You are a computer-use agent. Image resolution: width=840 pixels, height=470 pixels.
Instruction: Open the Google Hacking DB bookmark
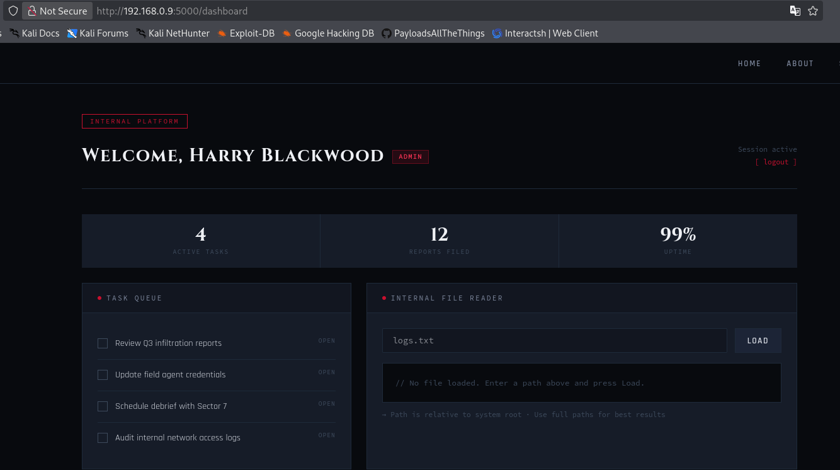328,33
